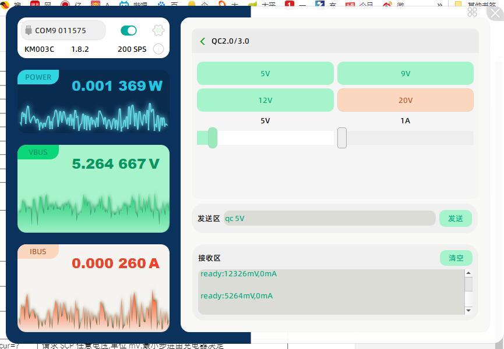Image resolution: width=504 pixels, height=349 pixels.
Task: Toggle the COM9 connection switch off
Action: pyautogui.click(x=128, y=30)
